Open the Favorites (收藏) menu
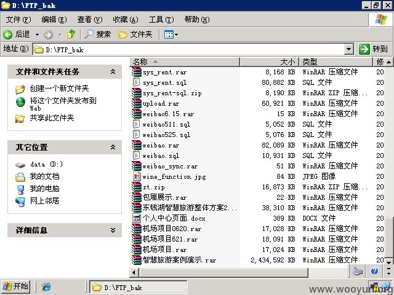394x295 pixels. pos(126,20)
